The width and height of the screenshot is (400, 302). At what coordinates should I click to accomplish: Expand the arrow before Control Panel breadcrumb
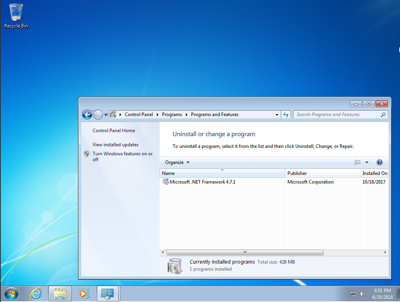pyautogui.click(x=120, y=115)
